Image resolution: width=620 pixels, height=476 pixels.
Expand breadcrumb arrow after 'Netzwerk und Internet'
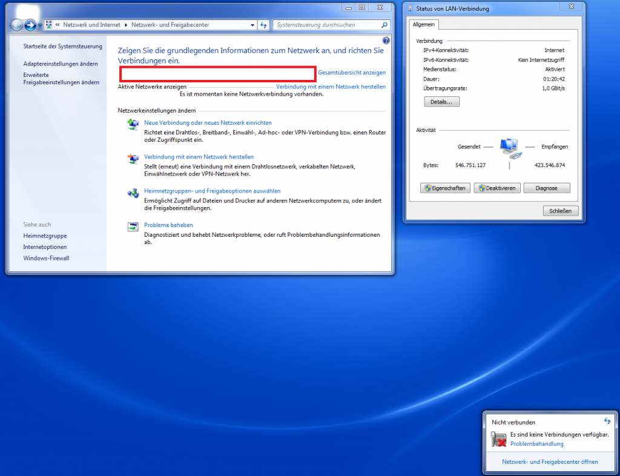pyautogui.click(x=126, y=25)
